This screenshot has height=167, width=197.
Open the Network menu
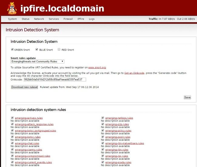click(x=39, y=19)
